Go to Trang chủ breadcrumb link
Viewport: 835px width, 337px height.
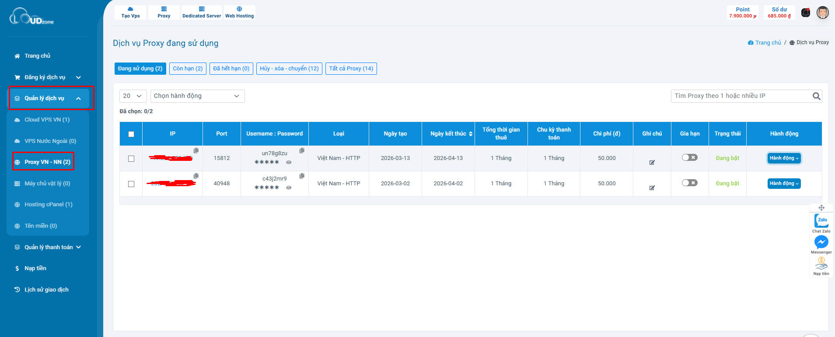(x=768, y=43)
